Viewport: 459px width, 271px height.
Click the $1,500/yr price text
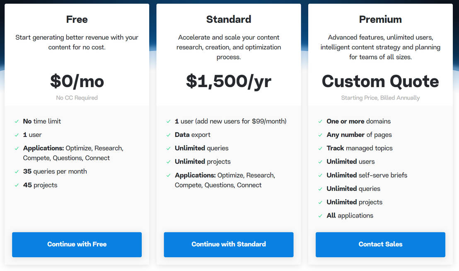click(229, 81)
